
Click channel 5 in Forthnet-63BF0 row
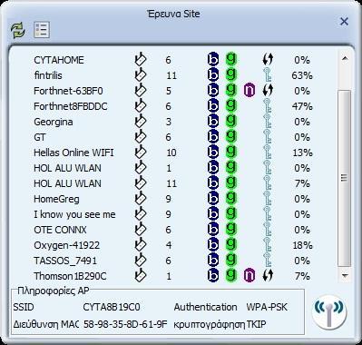pos(169,91)
